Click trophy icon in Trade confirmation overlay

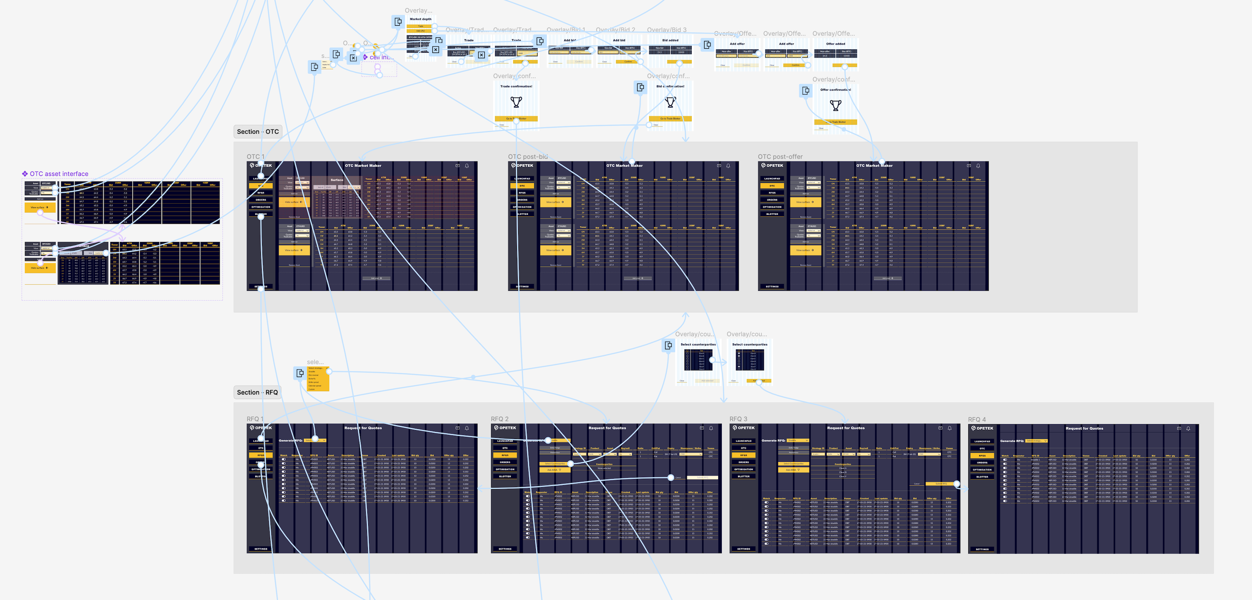point(516,102)
